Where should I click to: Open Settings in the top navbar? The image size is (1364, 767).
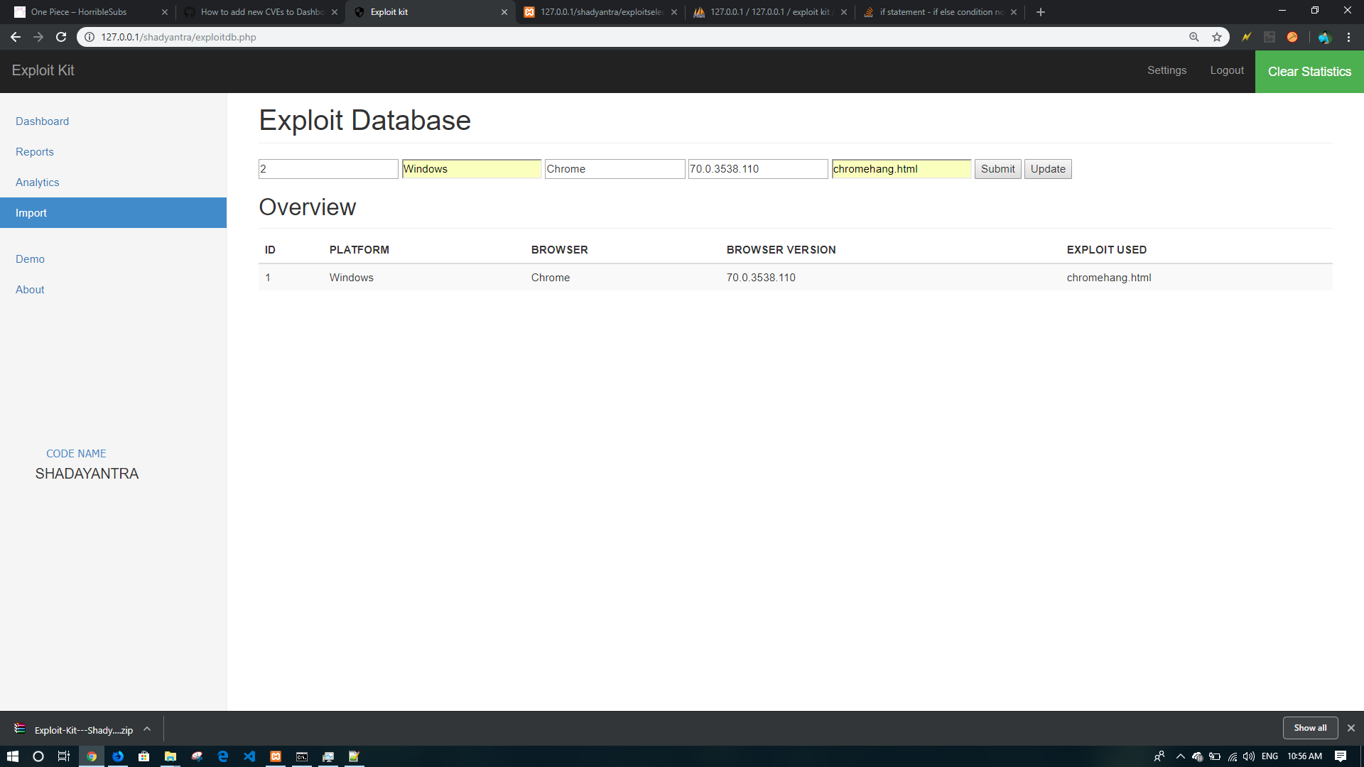(x=1167, y=70)
